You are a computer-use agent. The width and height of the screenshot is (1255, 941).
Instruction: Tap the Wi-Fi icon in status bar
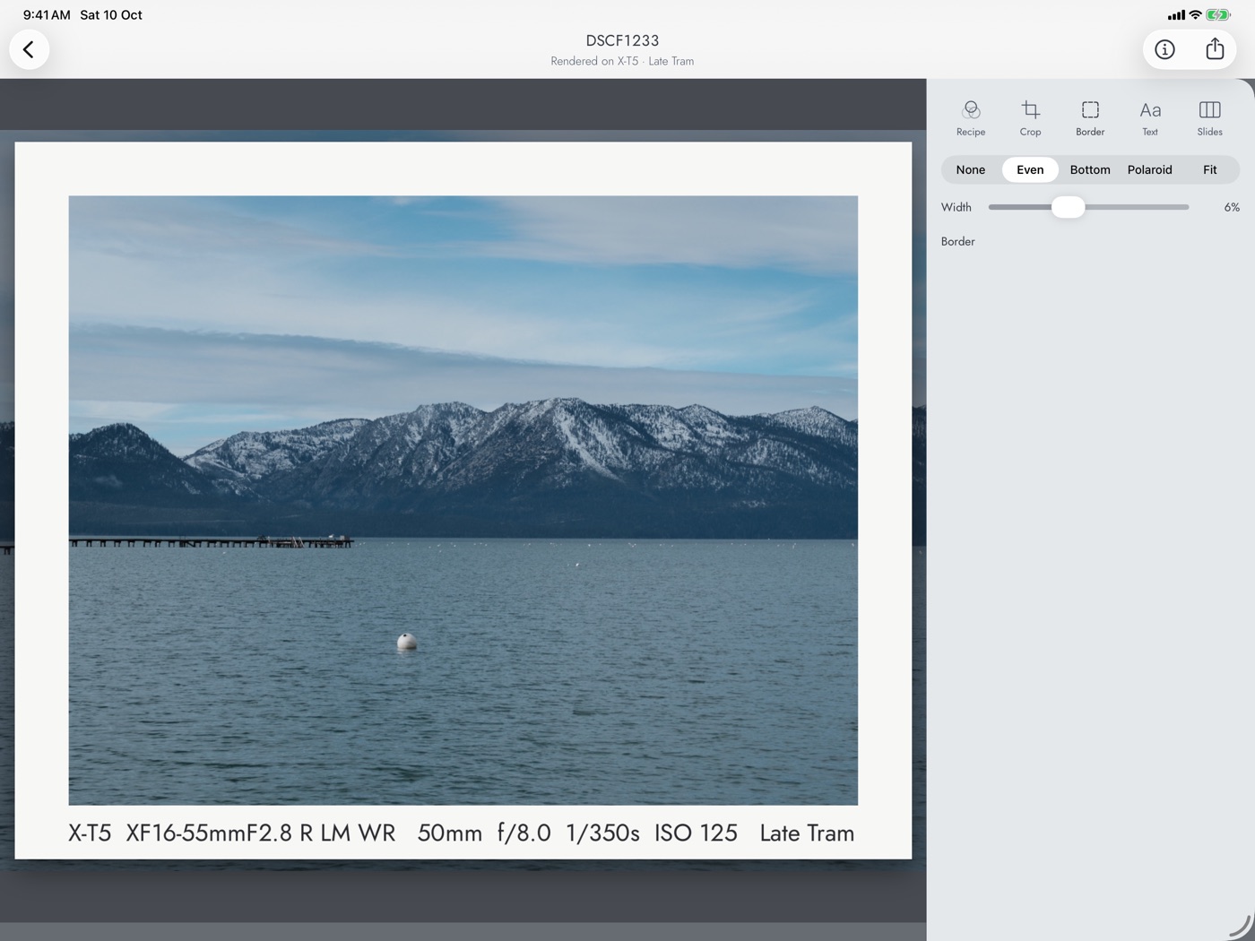1195,14
